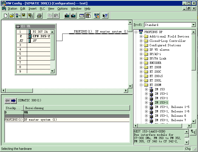Click the catalog tree's scroll down arrow

(x=193, y=121)
